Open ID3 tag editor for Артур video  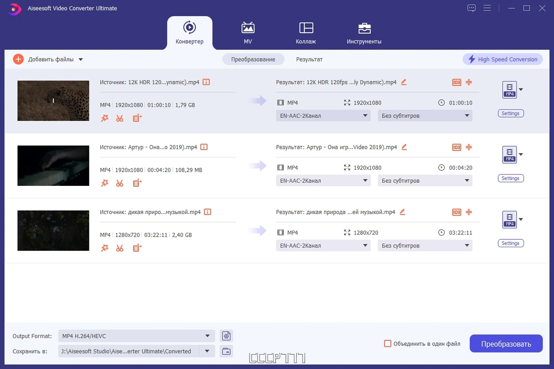click(x=457, y=147)
